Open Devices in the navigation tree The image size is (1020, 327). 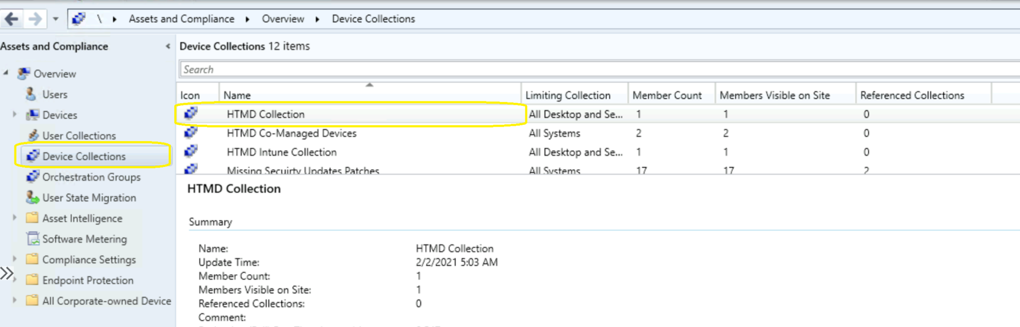(60, 115)
